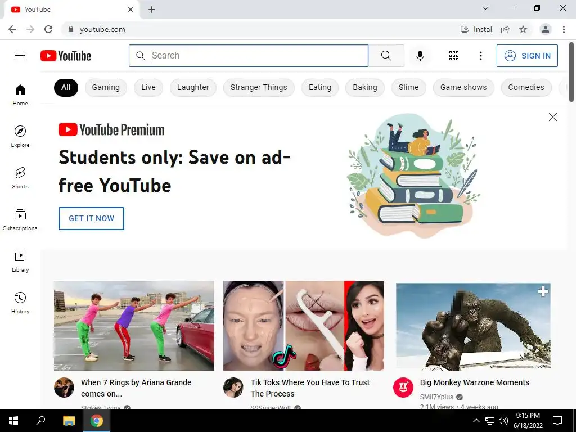Open the Big Monkey Warzone thumbnail
This screenshot has width=576, height=432.
click(473, 326)
